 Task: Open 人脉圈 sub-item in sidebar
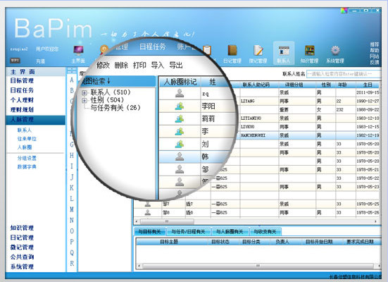pos(24,147)
